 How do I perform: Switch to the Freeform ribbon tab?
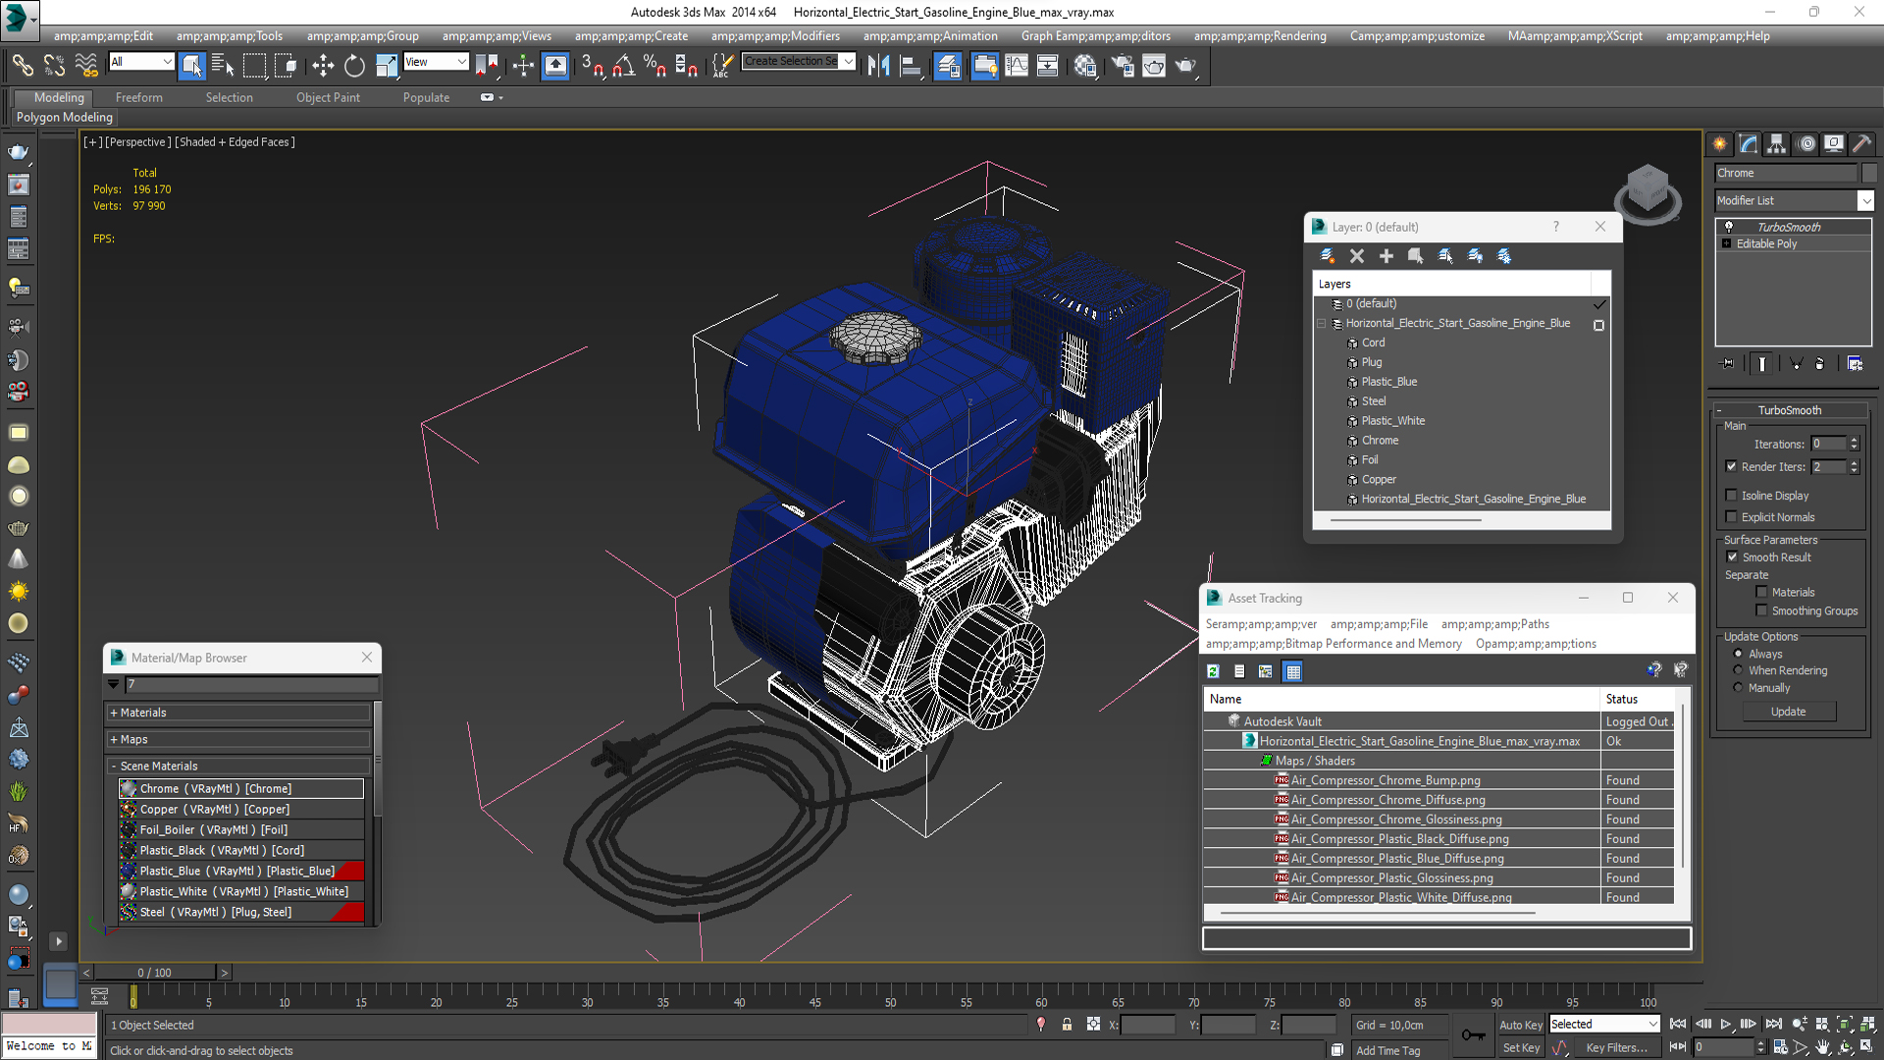[x=139, y=97]
